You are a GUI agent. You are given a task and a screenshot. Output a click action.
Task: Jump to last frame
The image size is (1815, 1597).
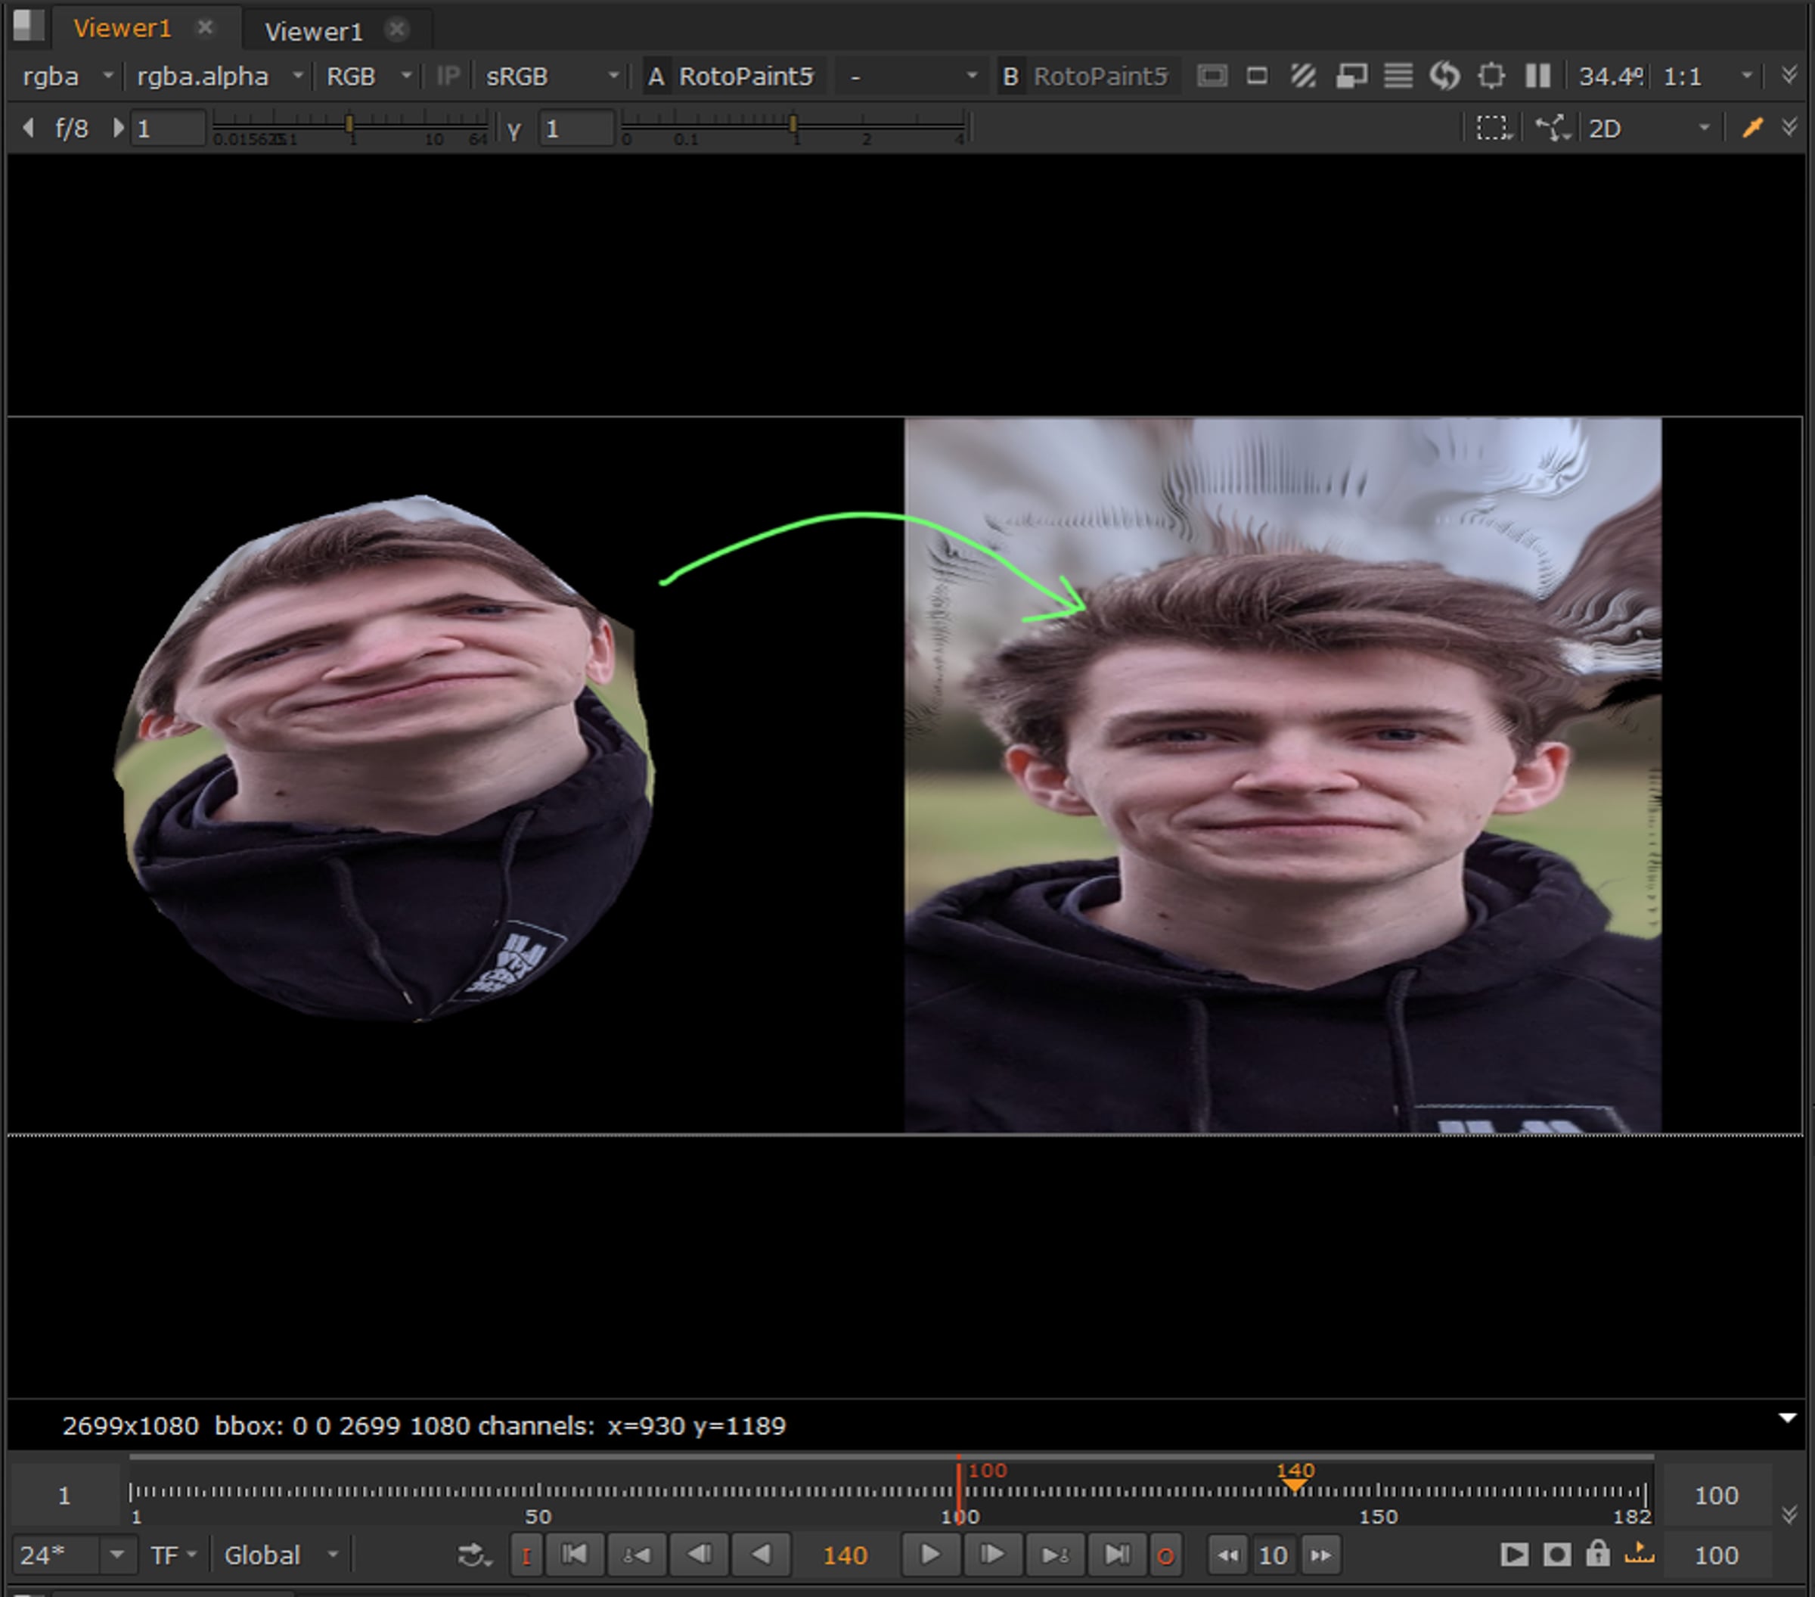pos(1116,1555)
